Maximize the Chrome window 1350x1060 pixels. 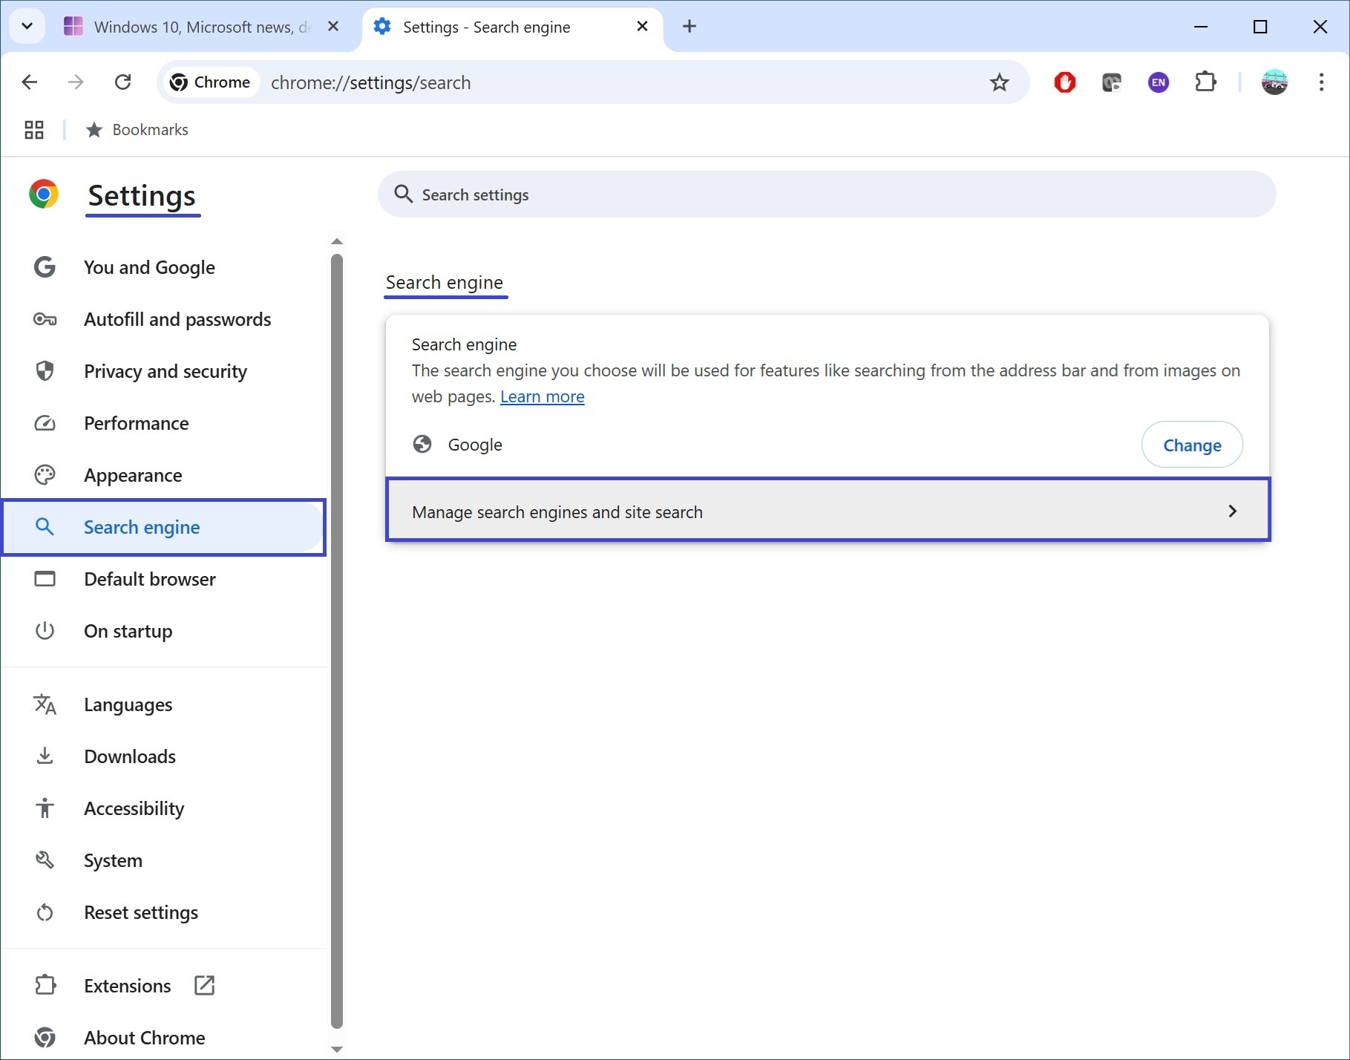point(1260,27)
